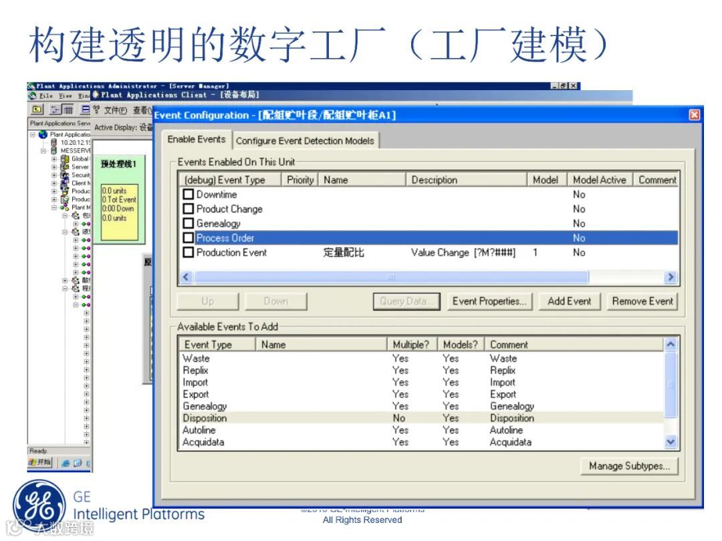Viewport: 722px width, 541px height.
Task: Click horizontal scrollbar thumb in enabled events list
Action: pyautogui.click(x=391, y=277)
